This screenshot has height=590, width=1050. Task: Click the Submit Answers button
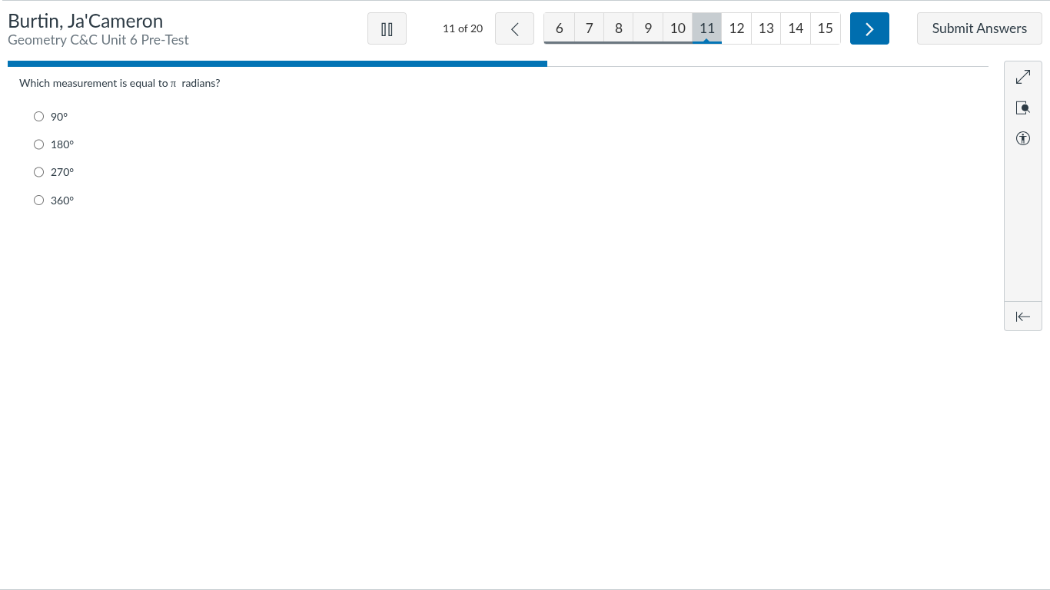pos(979,28)
